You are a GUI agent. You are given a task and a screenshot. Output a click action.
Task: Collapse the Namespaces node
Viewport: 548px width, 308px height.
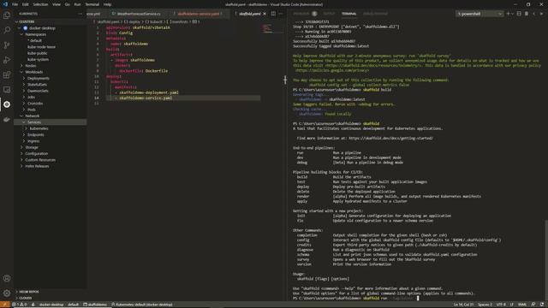21,34
